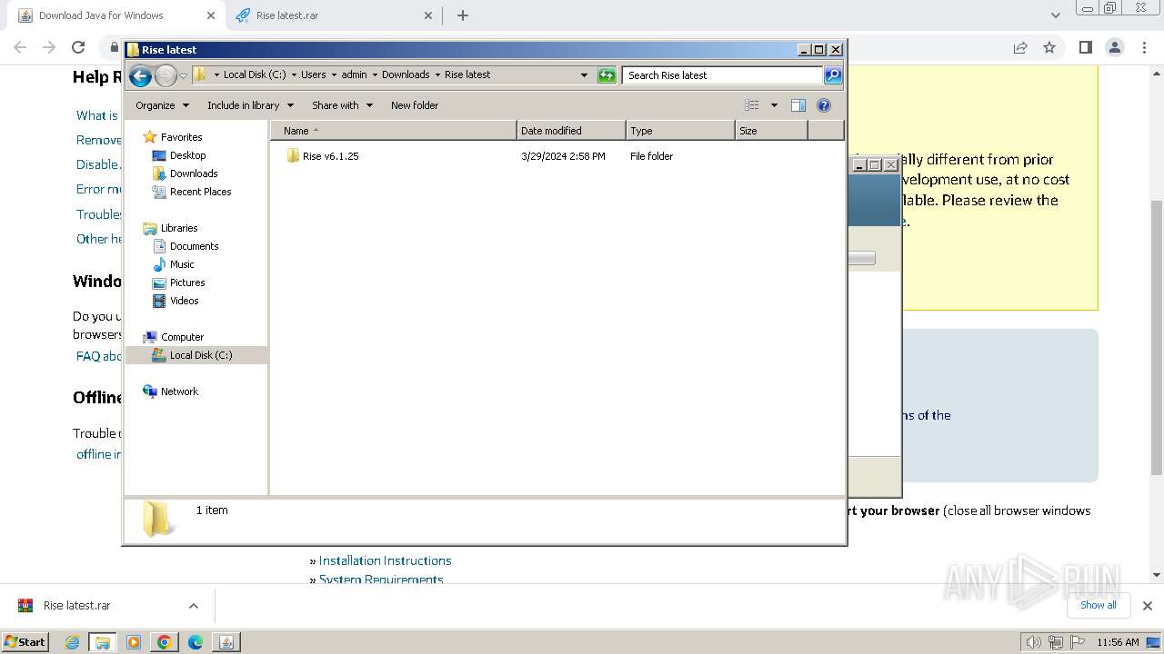1164x654 pixels.
Task: Click the search magnifier in Explorer
Action: coord(833,75)
